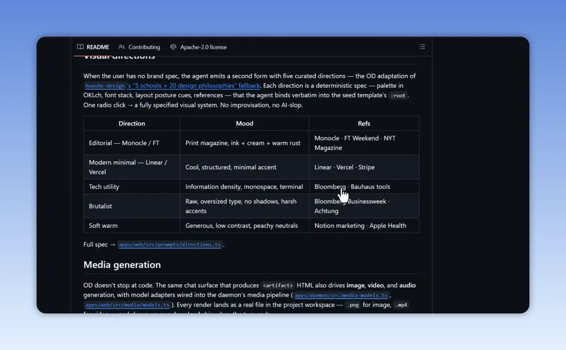The image size is (566, 350).
Task: Open the apps/daemon/src/media-models.ts link
Action: 341,295
